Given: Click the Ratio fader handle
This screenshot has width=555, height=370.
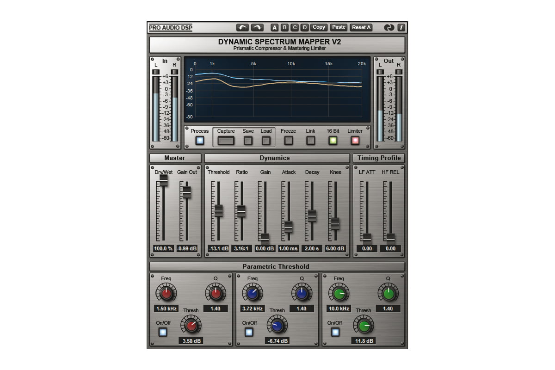Looking at the screenshot, I should [x=241, y=211].
